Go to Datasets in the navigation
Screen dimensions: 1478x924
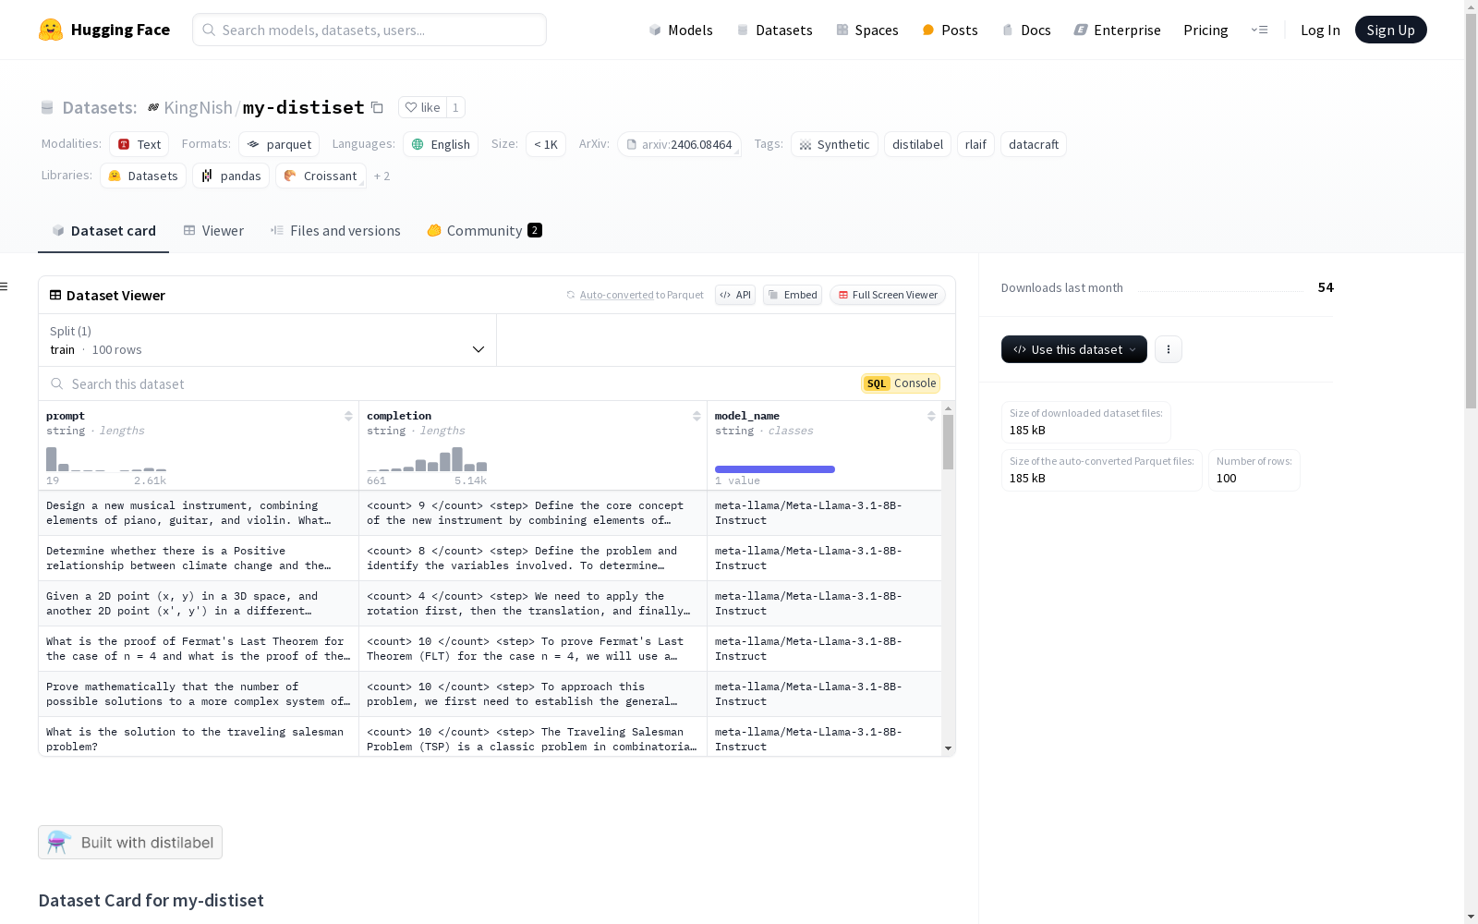(774, 30)
